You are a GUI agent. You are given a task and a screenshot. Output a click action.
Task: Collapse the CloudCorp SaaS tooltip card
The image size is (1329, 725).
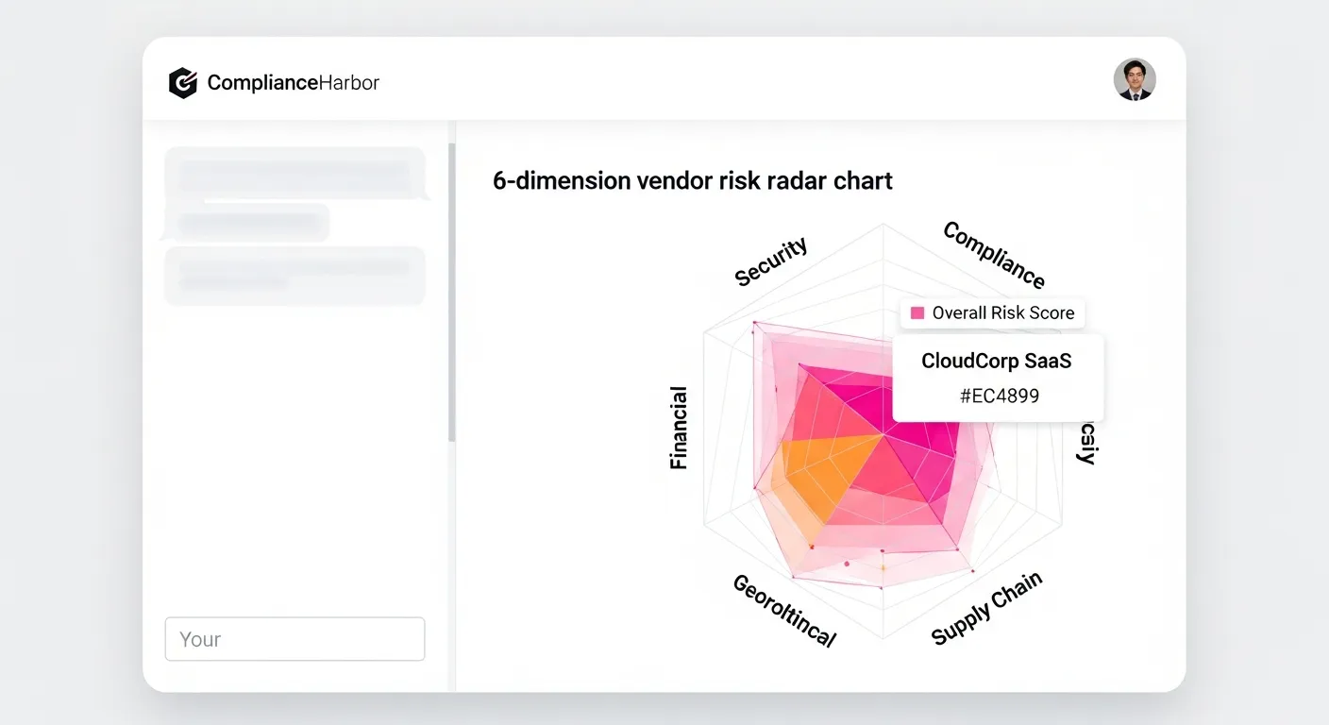[x=996, y=378]
